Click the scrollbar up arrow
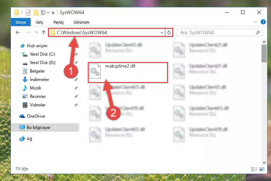271x181 pixels. point(264,42)
